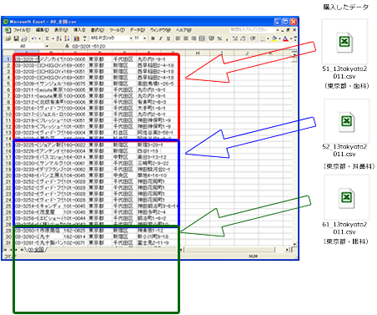Toggle italic formatting
The height and width of the screenshot is (315, 377).
[160, 38]
